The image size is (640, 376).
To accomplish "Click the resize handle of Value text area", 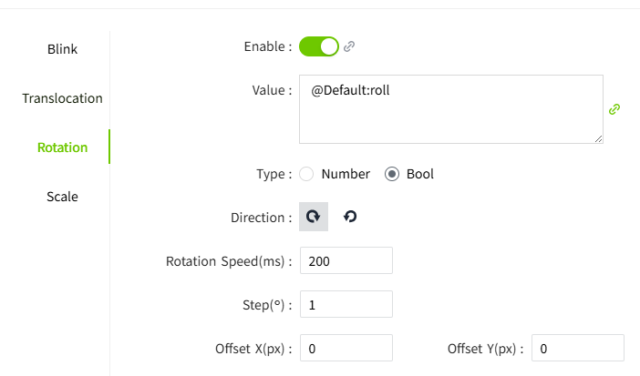I will pyautogui.click(x=598, y=138).
